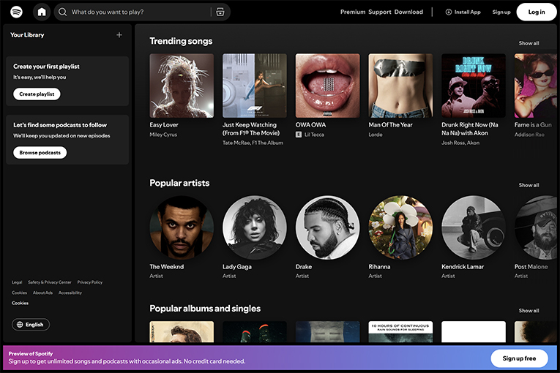Open the Legal footer link
560x373 pixels.
pyautogui.click(x=17, y=282)
